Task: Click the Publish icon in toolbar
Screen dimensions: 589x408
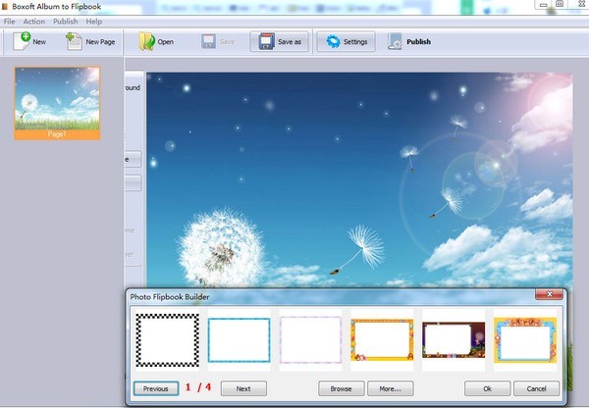Action: pyautogui.click(x=395, y=41)
